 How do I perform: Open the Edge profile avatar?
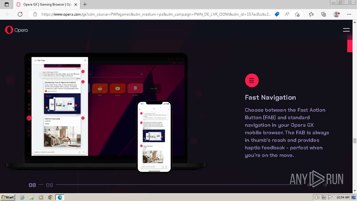click(336, 14)
